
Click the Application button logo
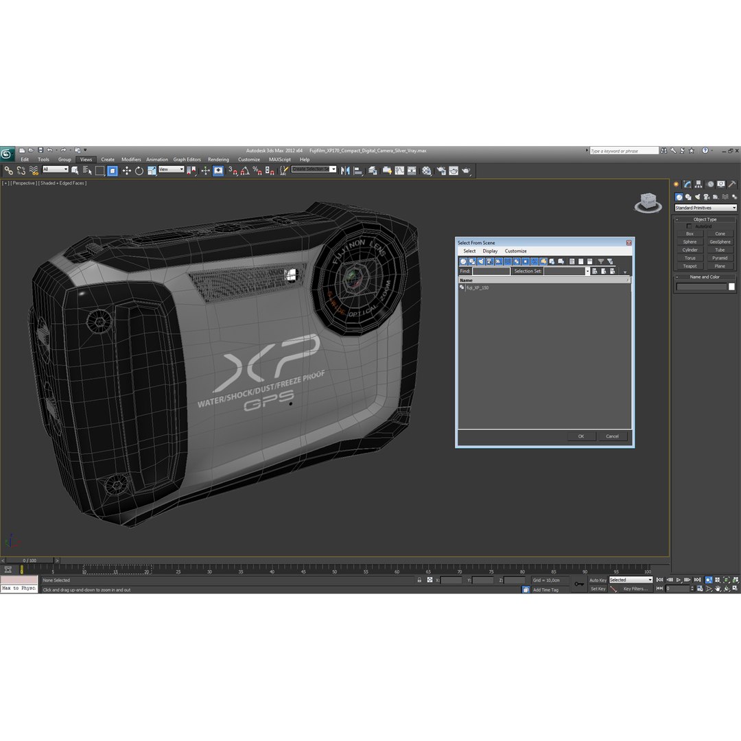click(7, 154)
